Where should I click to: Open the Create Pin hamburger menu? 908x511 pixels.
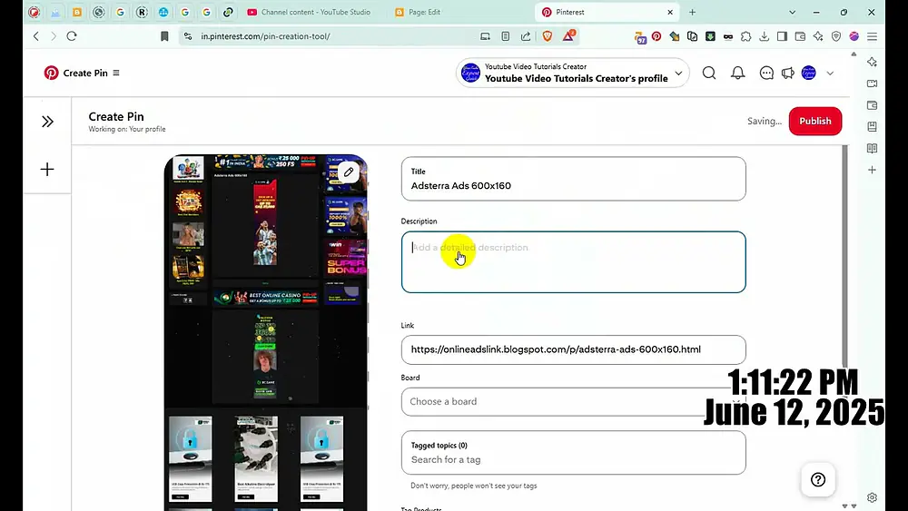[x=116, y=73]
